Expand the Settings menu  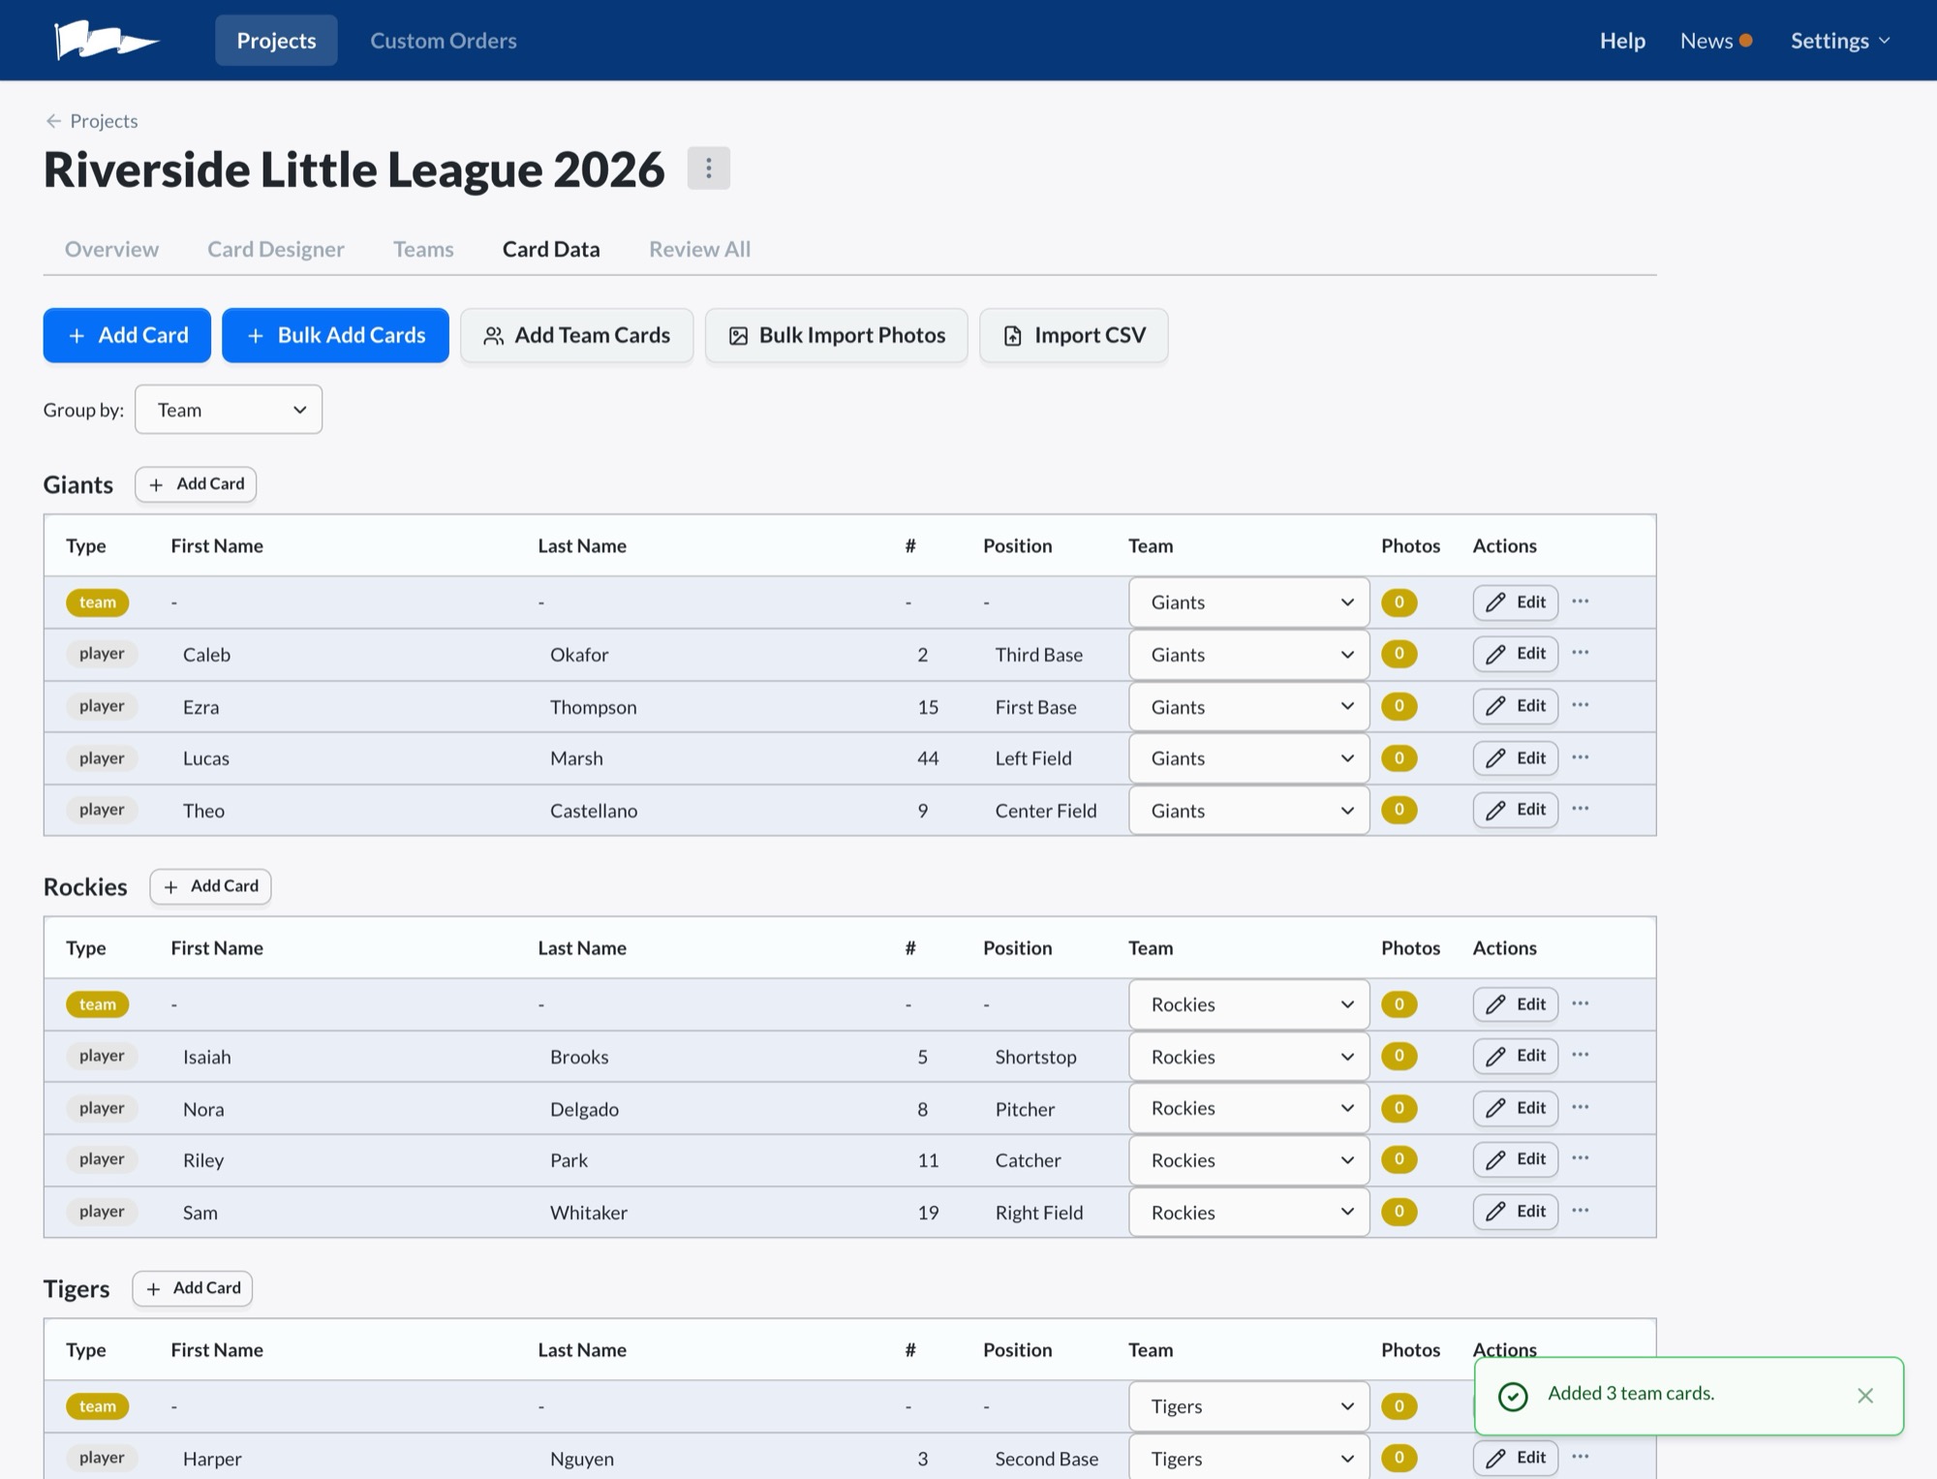pyautogui.click(x=1839, y=41)
